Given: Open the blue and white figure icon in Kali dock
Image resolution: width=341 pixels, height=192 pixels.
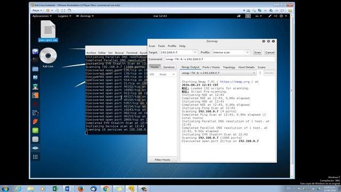Looking at the screenshot, I should [35, 113].
